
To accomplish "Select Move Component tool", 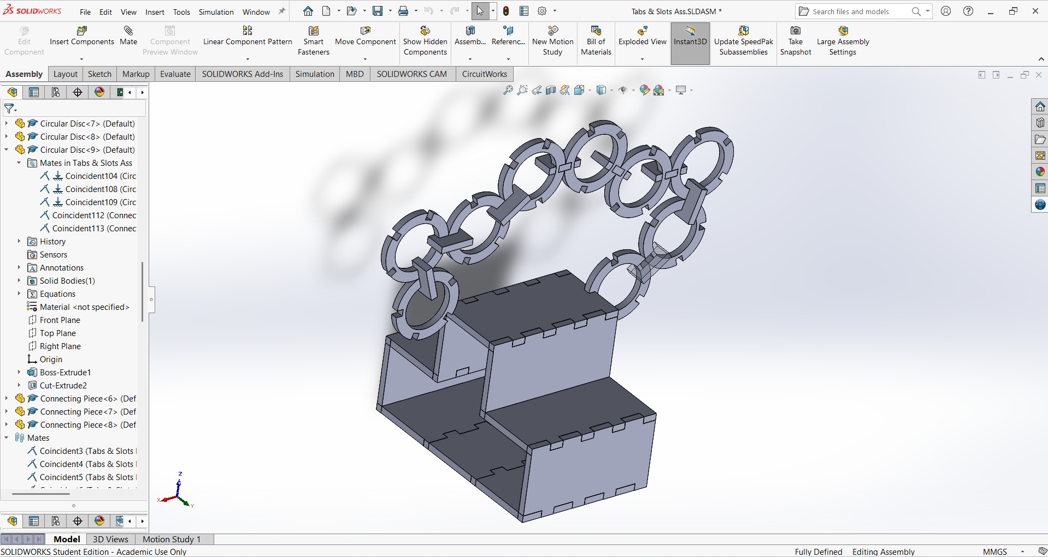I will pos(366,35).
